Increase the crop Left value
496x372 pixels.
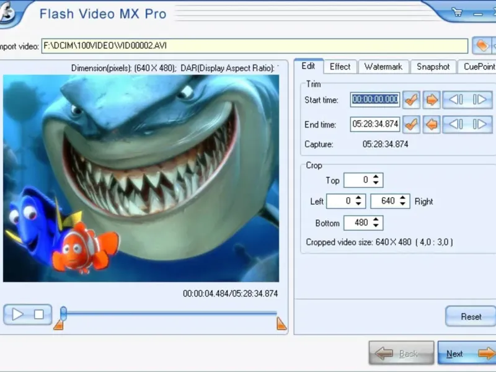358,198
